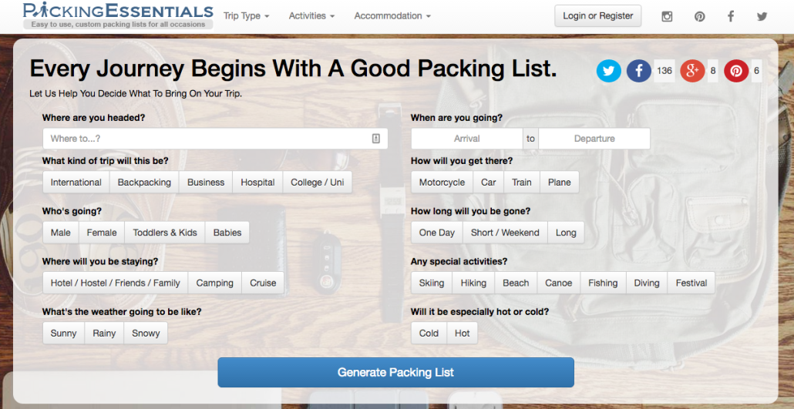
Task: Share via Facebook circle button
Action: tap(639, 71)
